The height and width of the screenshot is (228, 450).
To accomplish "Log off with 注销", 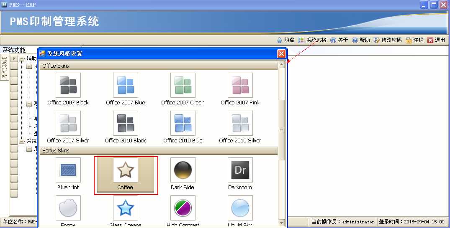I will click(x=415, y=40).
